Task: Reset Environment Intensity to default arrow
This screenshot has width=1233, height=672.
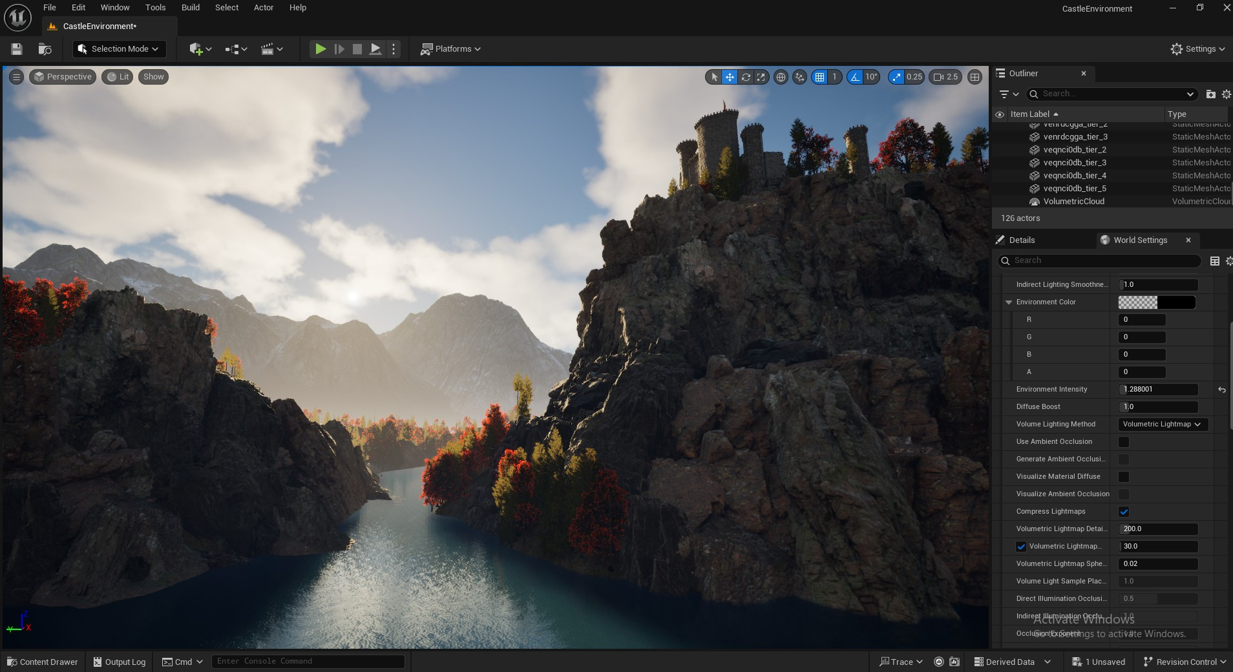Action: click(x=1221, y=390)
